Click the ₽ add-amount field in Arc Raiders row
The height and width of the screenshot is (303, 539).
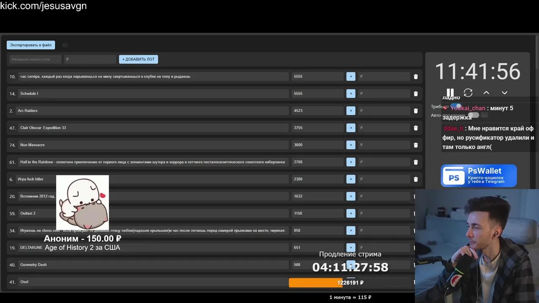384,111
